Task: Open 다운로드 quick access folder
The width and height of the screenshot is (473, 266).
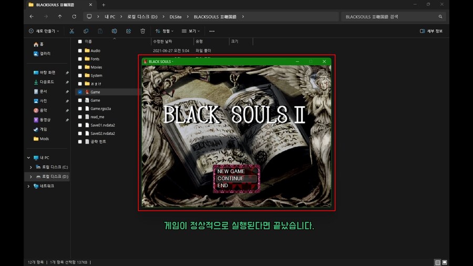Action: (44, 82)
